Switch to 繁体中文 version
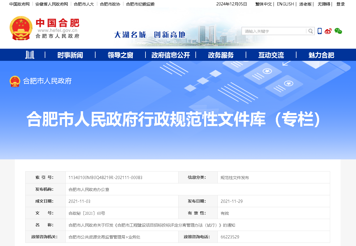 263,4
